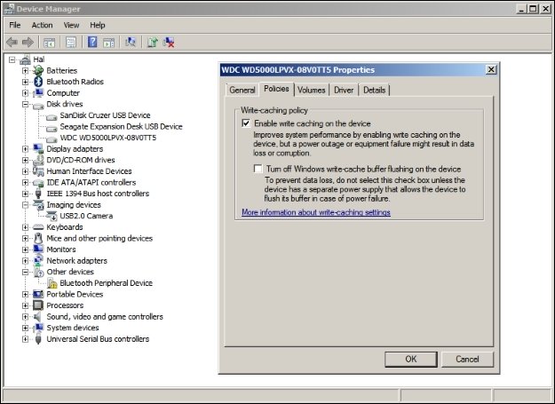Collapse the Disk drives category
Screen dimensions: 555x404
point(25,105)
